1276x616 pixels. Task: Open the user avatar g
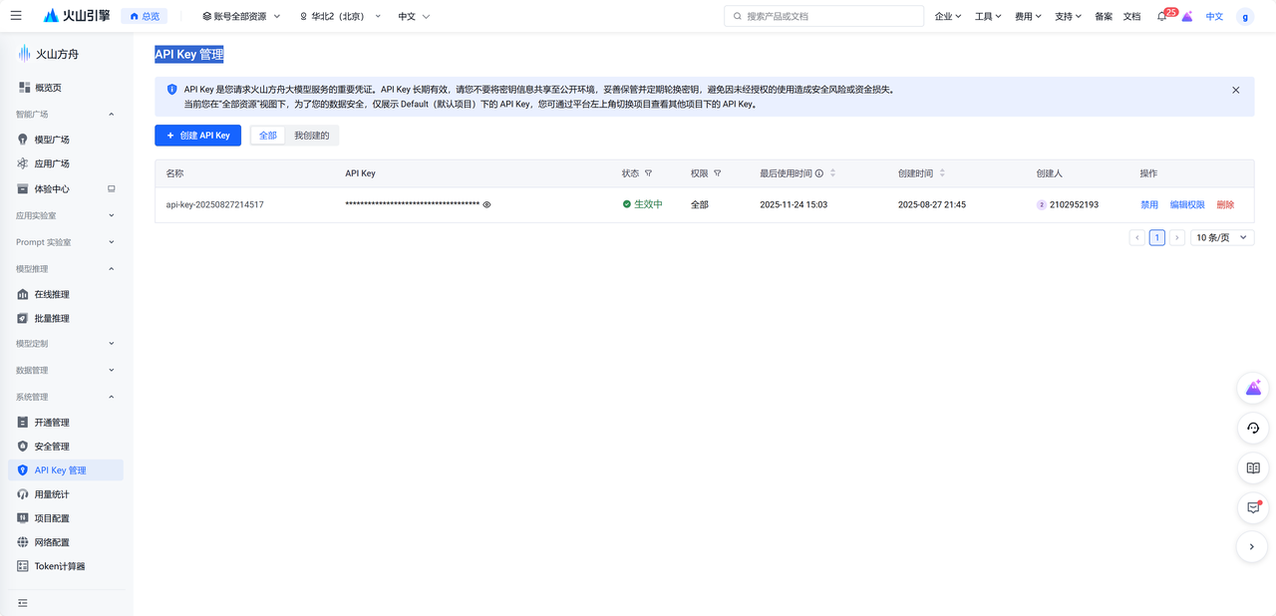tap(1245, 16)
